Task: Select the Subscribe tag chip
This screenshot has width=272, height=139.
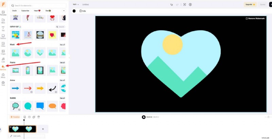Action: point(25,11)
